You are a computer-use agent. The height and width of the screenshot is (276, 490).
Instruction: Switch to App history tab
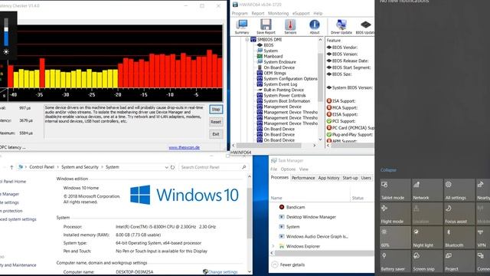(328, 178)
